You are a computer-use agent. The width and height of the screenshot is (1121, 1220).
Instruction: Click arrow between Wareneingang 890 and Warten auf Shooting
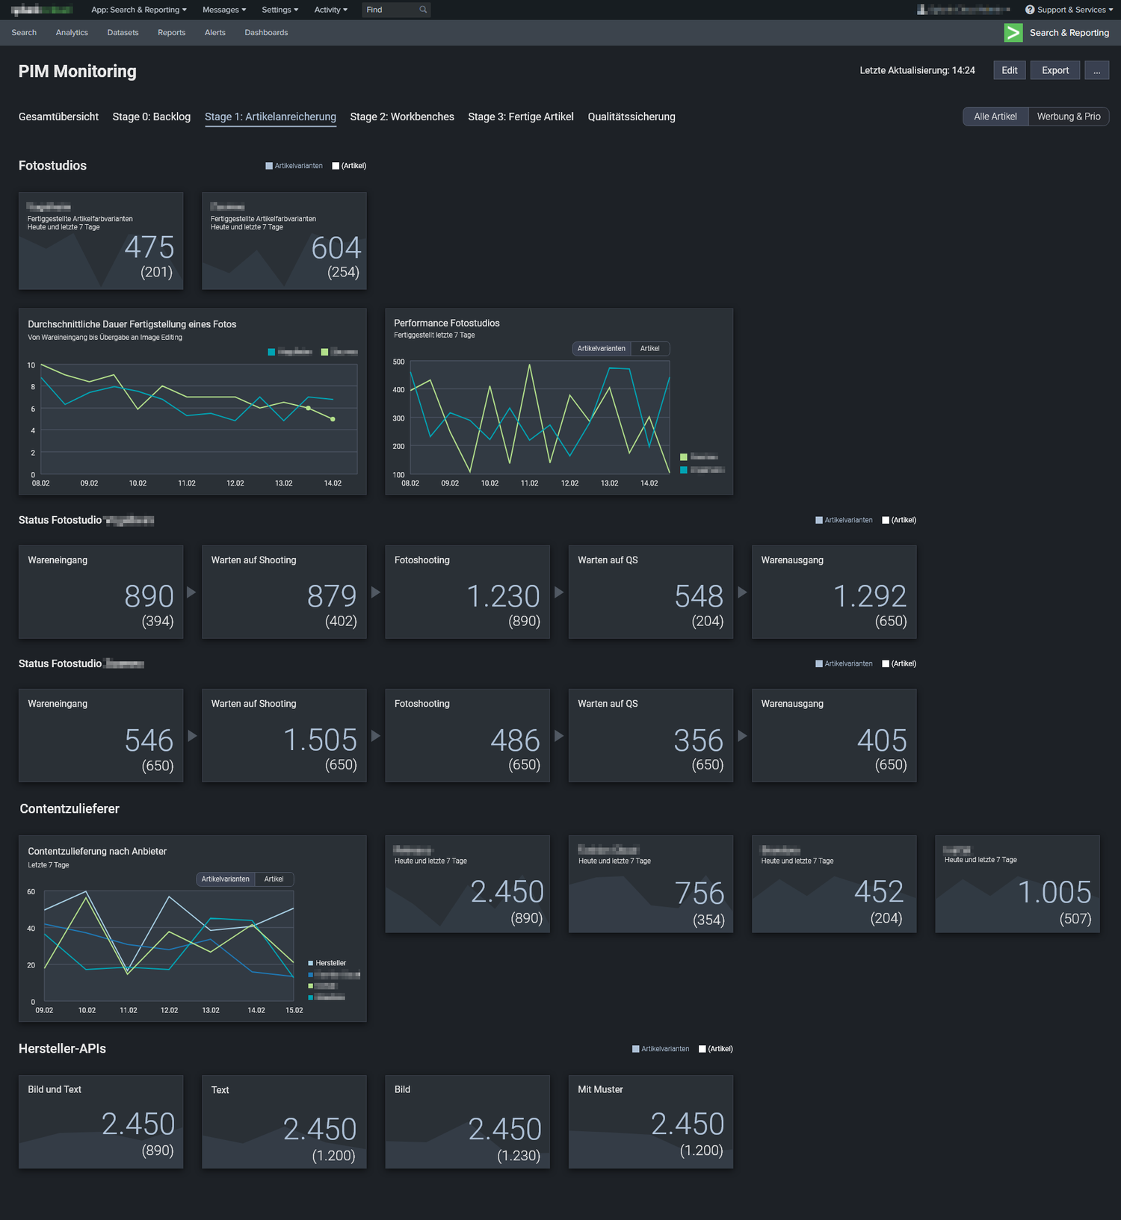(191, 592)
